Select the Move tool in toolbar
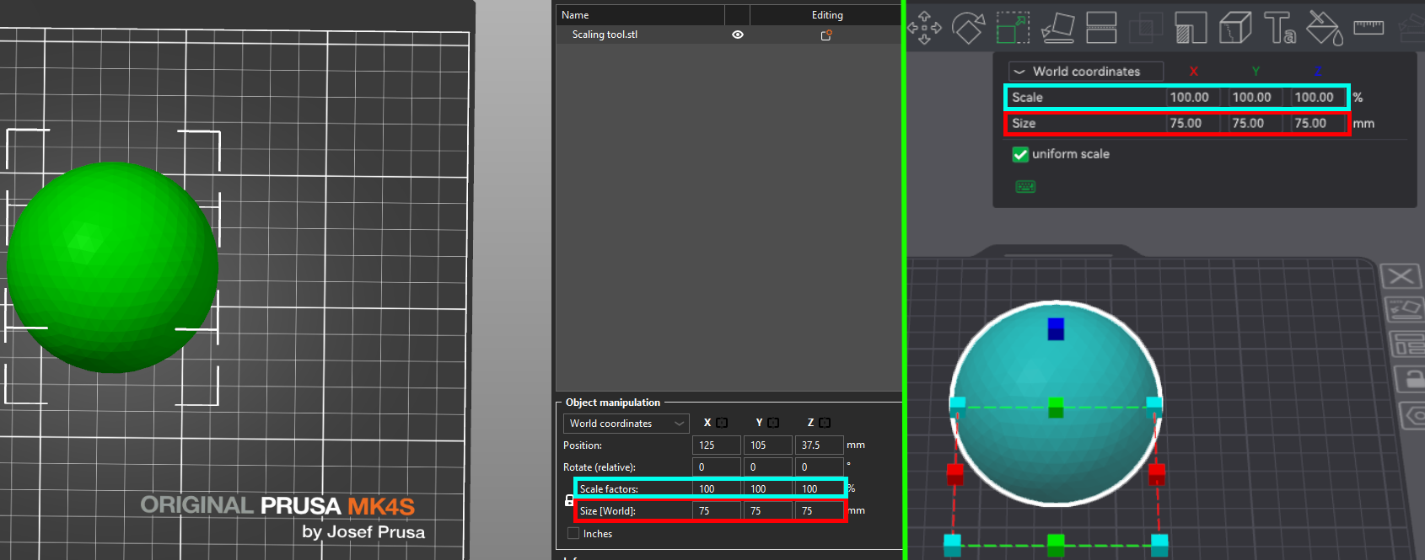 coord(924,27)
